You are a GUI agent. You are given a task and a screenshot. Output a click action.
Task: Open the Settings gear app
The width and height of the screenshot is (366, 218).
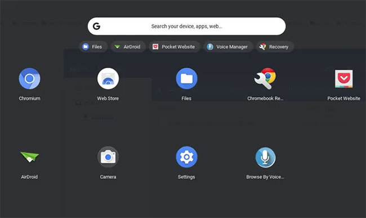pyautogui.click(x=186, y=157)
